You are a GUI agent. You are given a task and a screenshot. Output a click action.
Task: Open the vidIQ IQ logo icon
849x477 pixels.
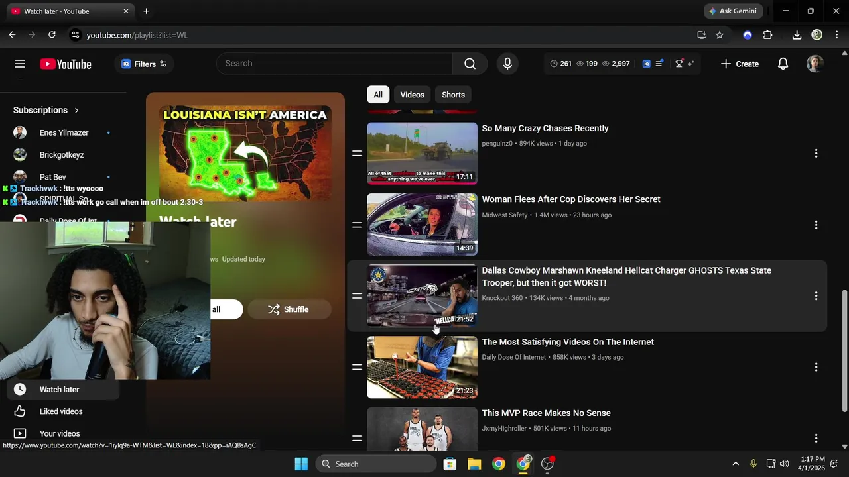[x=647, y=64]
